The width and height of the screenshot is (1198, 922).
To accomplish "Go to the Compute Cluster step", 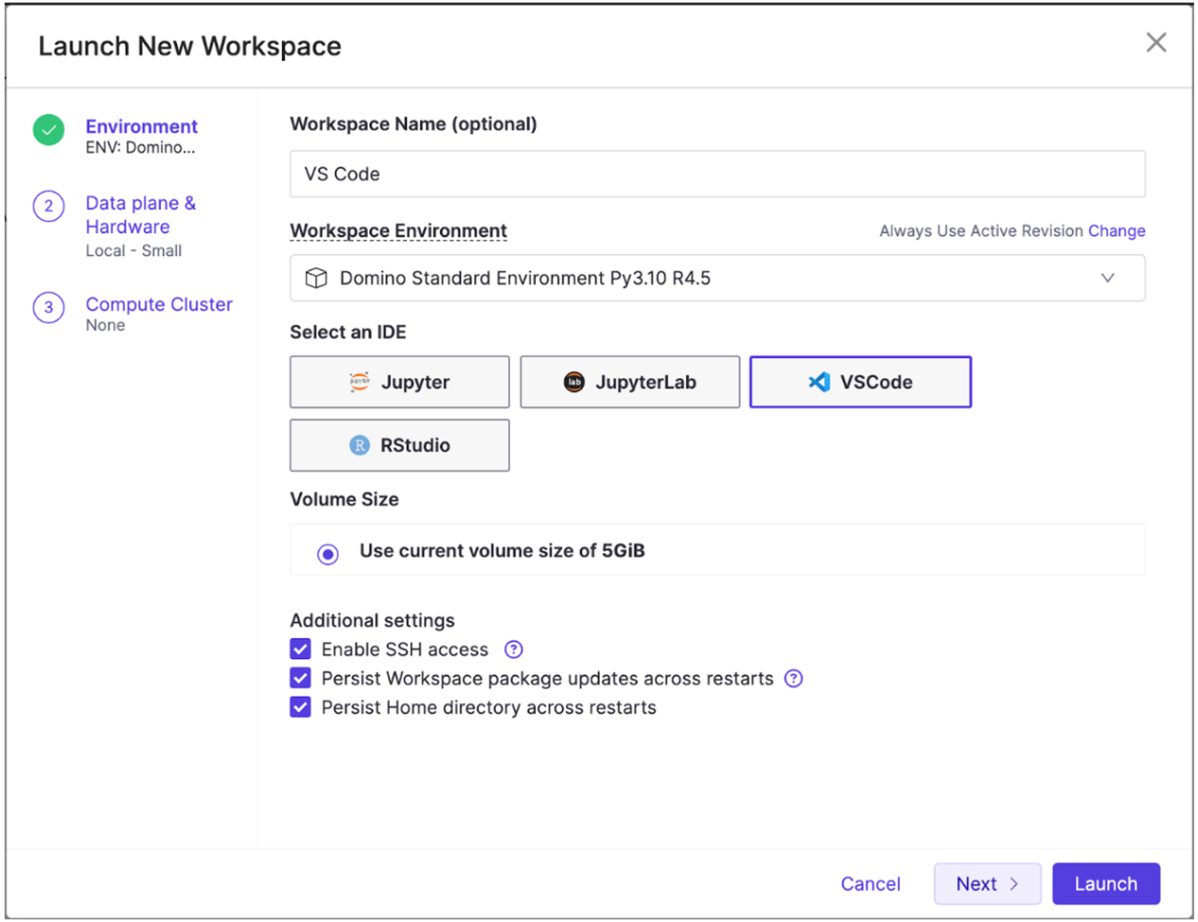I will click(158, 304).
